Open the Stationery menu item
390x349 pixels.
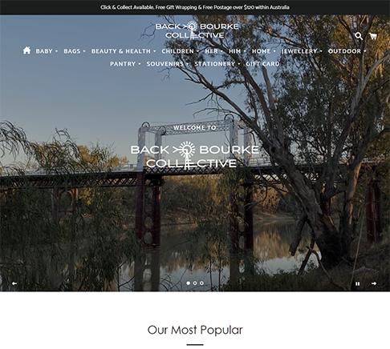pyautogui.click(x=217, y=64)
